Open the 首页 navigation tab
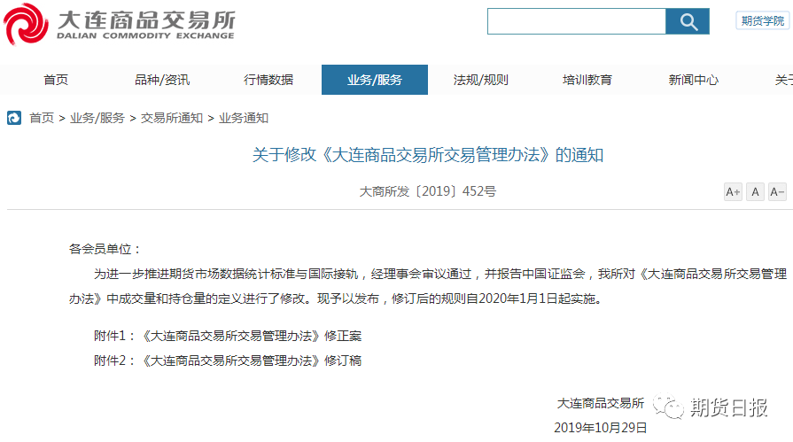Screen dimensions: 793x442 (x=56, y=80)
